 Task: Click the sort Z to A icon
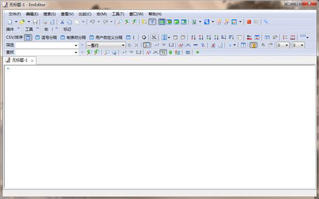201,37
